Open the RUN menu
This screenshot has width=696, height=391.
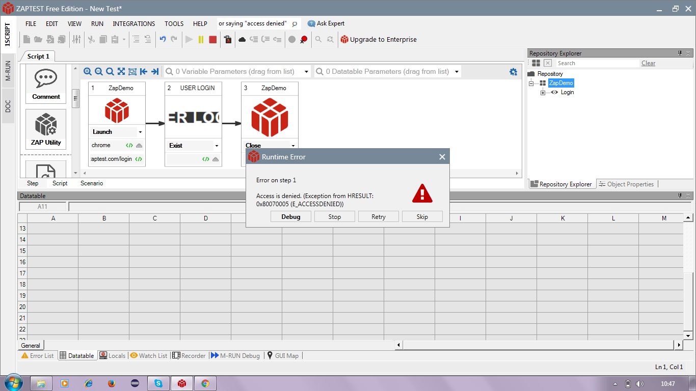coord(97,24)
